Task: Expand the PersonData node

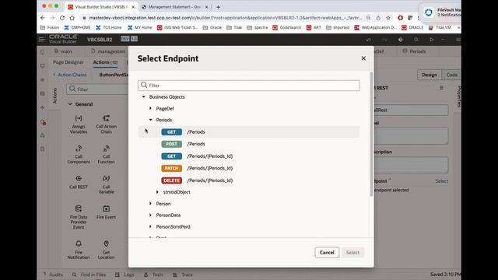Action: click(150, 215)
